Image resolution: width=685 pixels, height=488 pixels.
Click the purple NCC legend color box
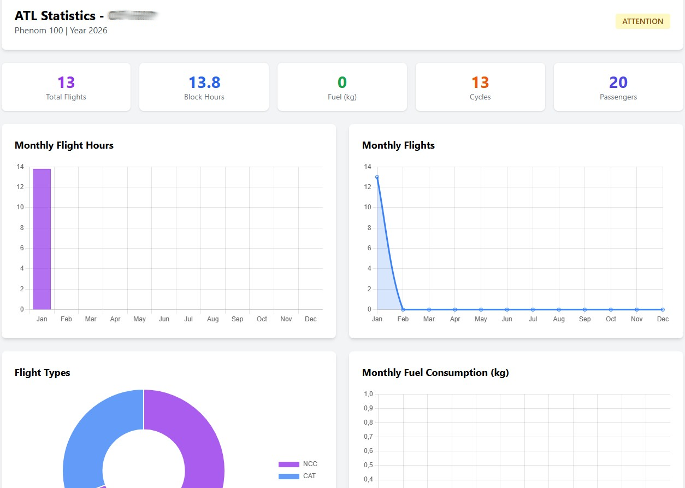click(288, 465)
